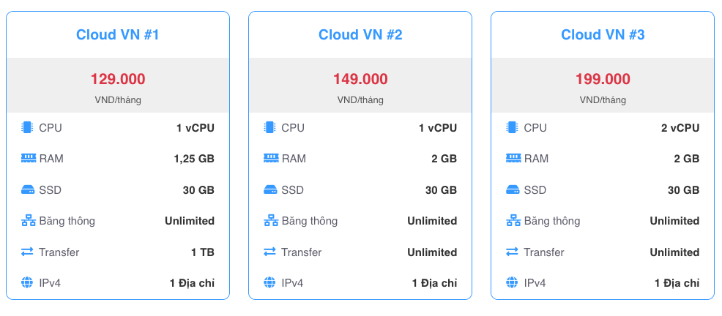Click the CPU chip icon in Cloud VN #1
The height and width of the screenshot is (316, 722).
point(28,127)
